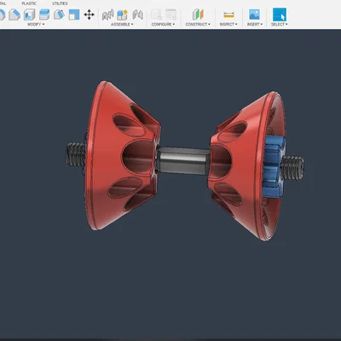
Task: Select the blue nut on the right
Action: [272, 166]
